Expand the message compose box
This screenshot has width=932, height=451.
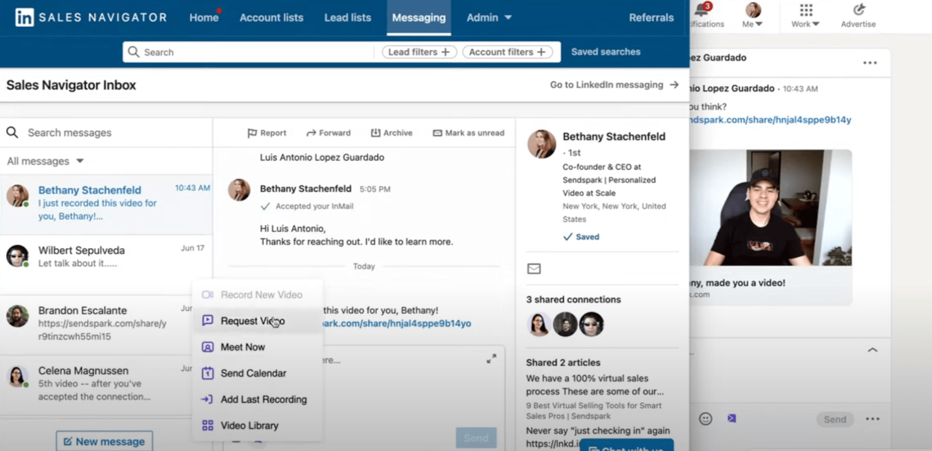pos(491,359)
